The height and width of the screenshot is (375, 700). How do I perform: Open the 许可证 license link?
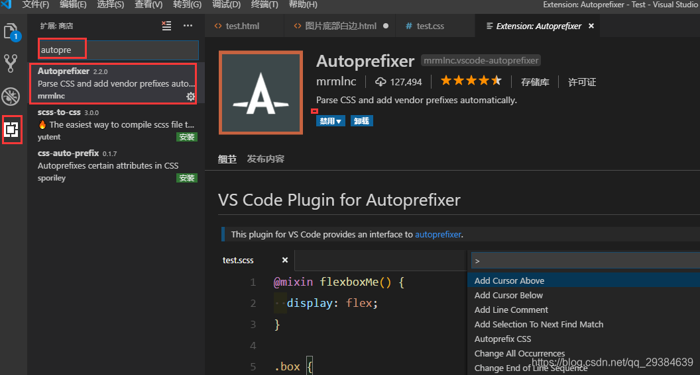(x=582, y=82)
